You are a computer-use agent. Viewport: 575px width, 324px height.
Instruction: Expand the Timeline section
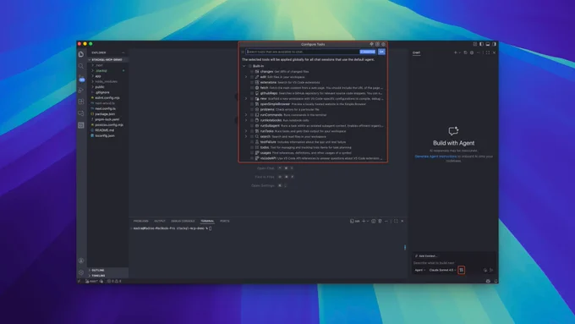[107, 276]
